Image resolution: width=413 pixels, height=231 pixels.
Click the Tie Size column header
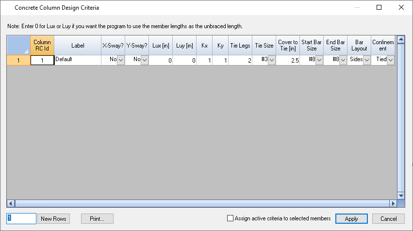tap(264, 45)
